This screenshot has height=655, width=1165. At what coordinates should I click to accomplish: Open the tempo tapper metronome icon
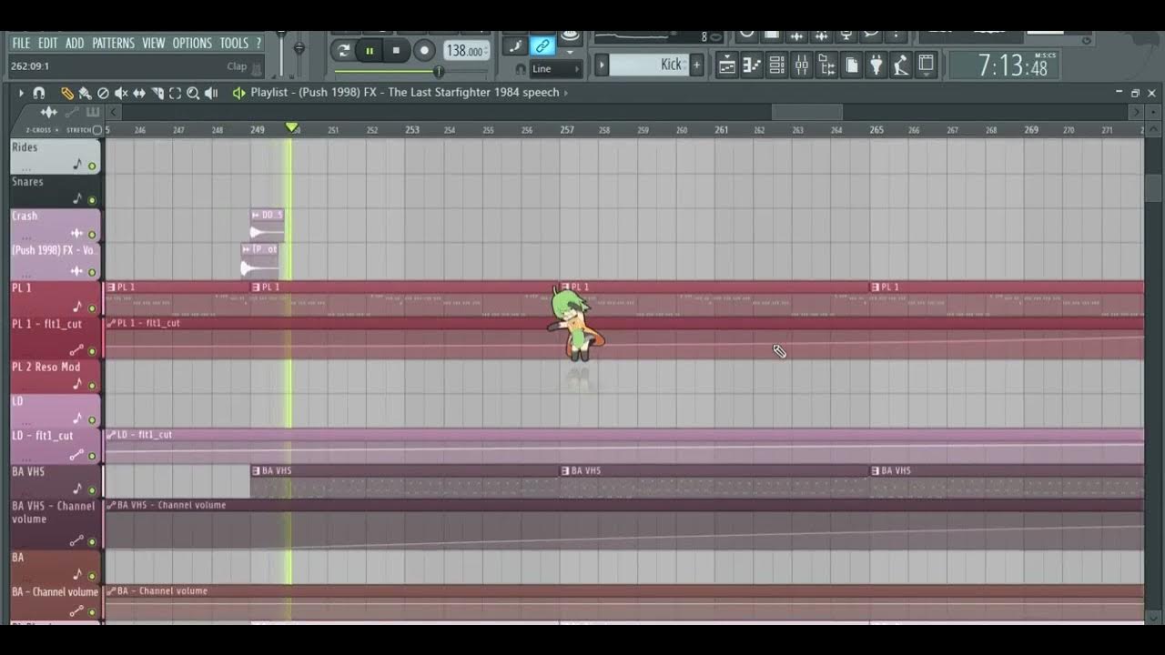[901, 65]
